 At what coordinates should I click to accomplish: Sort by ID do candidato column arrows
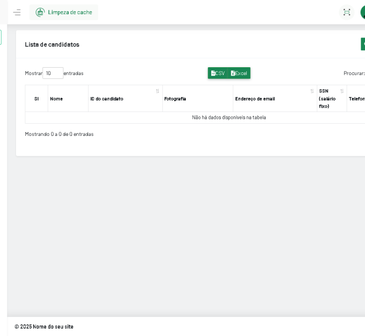(x=157, y=91)
